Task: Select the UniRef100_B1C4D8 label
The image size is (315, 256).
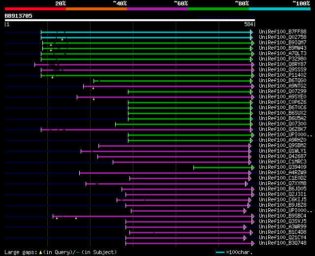Action: point(283,232)
